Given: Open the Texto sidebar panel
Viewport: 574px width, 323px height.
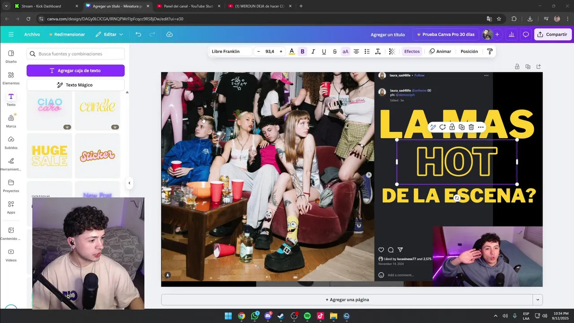Looking at the screenshot, I should tap(11, 100).
